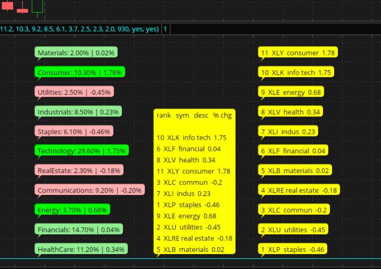Click the 'Materials: 2.00% | 0.02%' bubble

(76, 52)
